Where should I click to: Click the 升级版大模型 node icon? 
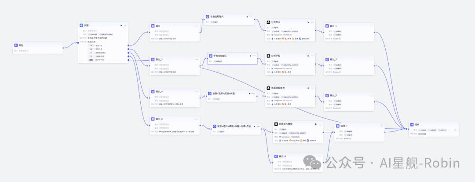pos(276,124)
